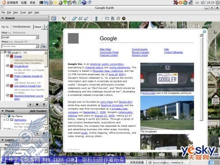The height and width of the screenshot is (165, 220).
Task: Collapse the Layers panel header triangle
Action: 3,140
